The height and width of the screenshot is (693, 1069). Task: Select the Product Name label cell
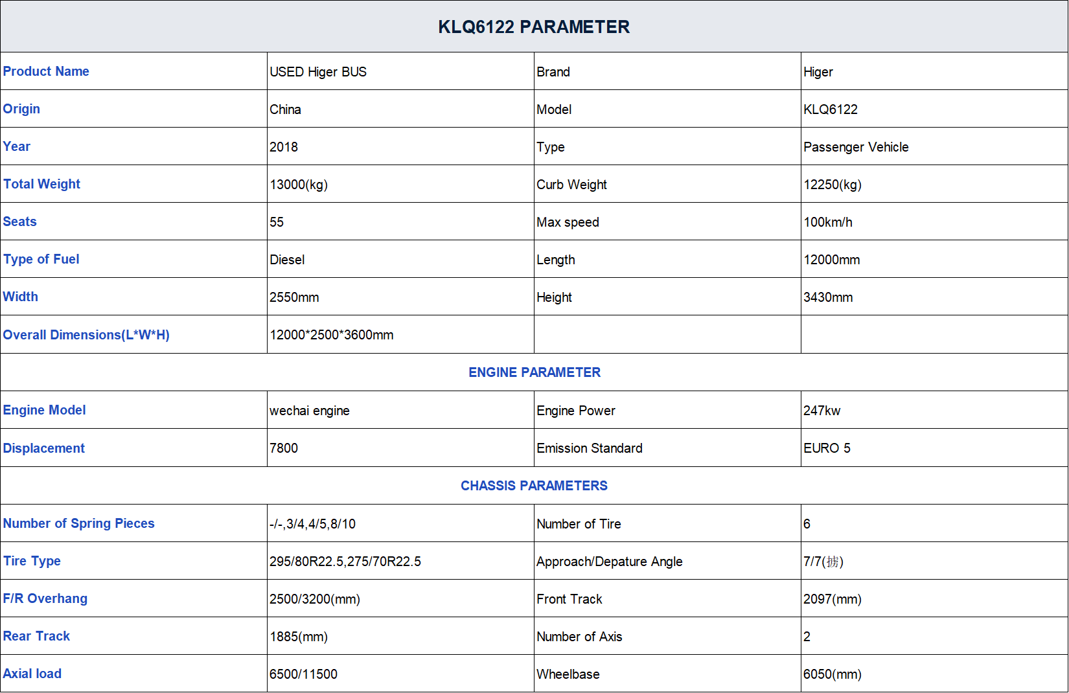(x=133, y=71)
